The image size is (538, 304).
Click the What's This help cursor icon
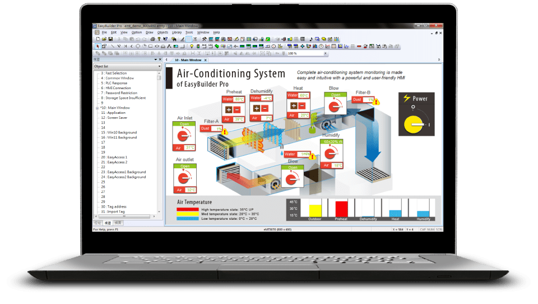(165, 39)
